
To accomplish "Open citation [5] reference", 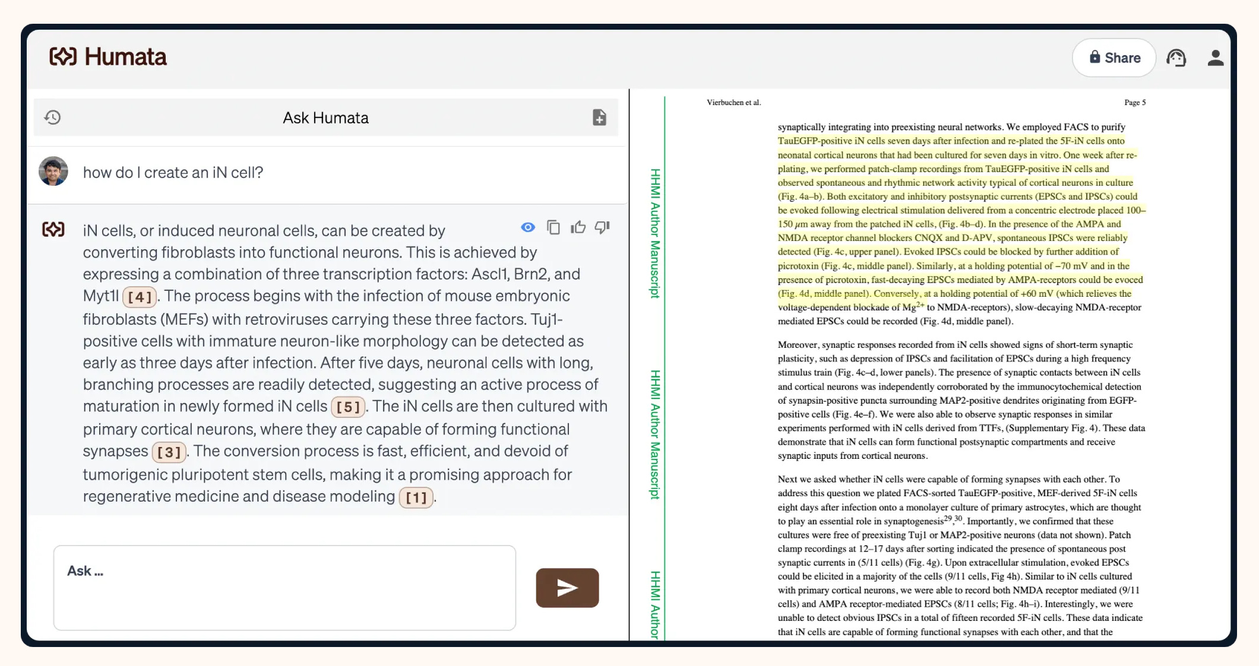I will click(x=348, y=407).
